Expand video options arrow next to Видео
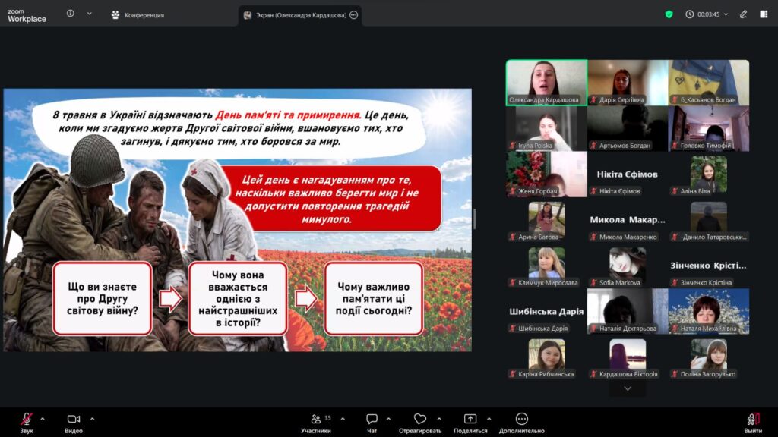Image resolution: width=778 pixels, height=437 pixels. click(x=92, y=419)
